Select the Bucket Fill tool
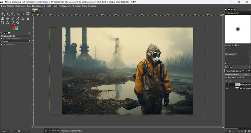 (8, 18)
